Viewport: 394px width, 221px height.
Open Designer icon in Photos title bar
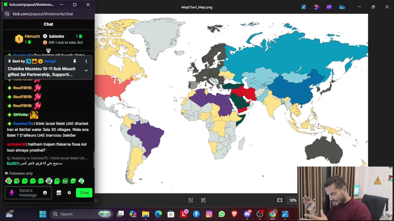coord(316,7)
